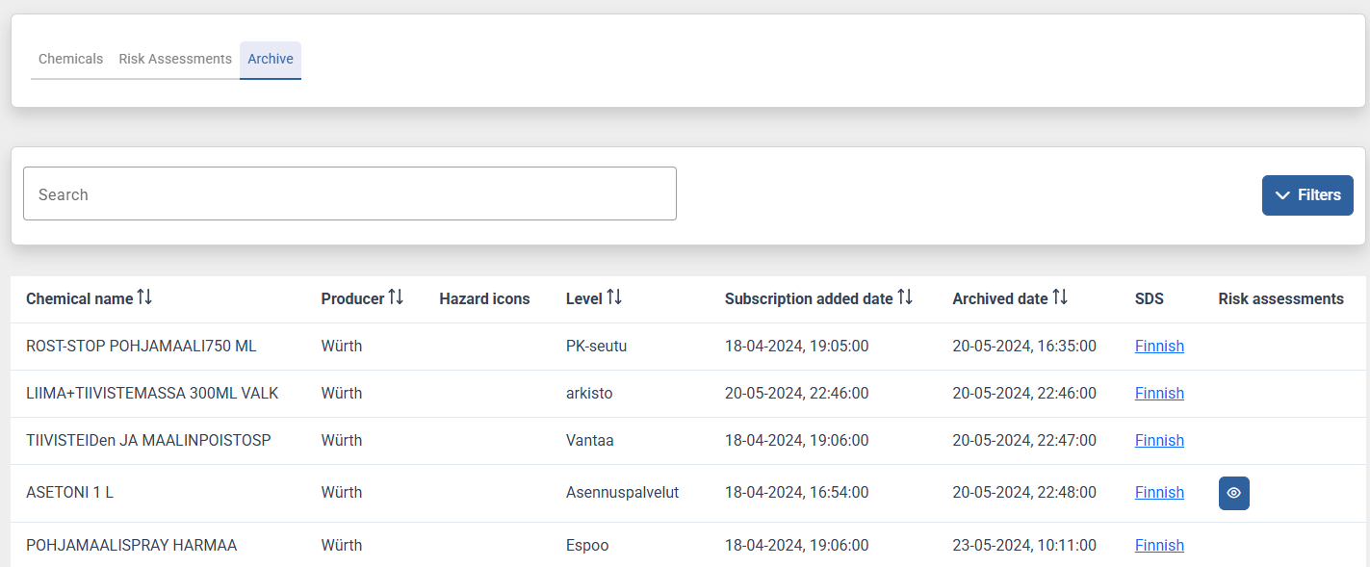Open Finnish SDS for TIIVISTEIDen JA MAALINPOISTOSP
Viewport: 1370px width, 567px height.
click(1159, 441)
